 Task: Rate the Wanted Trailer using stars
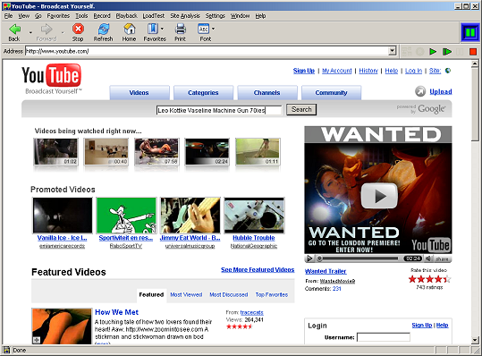[x=429, y=279]
